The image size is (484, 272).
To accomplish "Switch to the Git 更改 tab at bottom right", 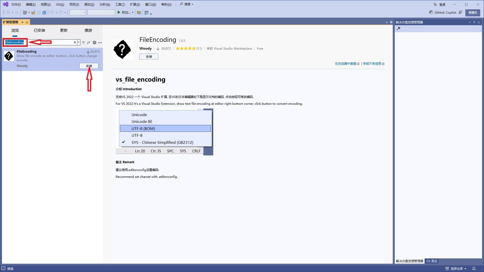I will (x=432, y=261).
